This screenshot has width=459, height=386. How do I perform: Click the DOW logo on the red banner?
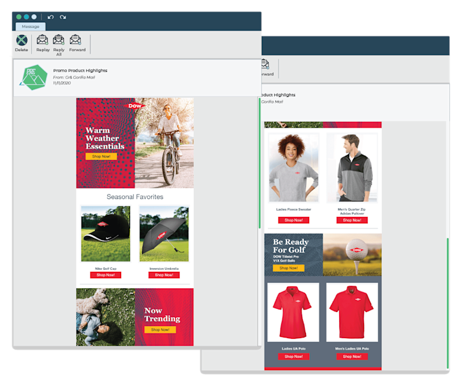click(x=135, y=106)
